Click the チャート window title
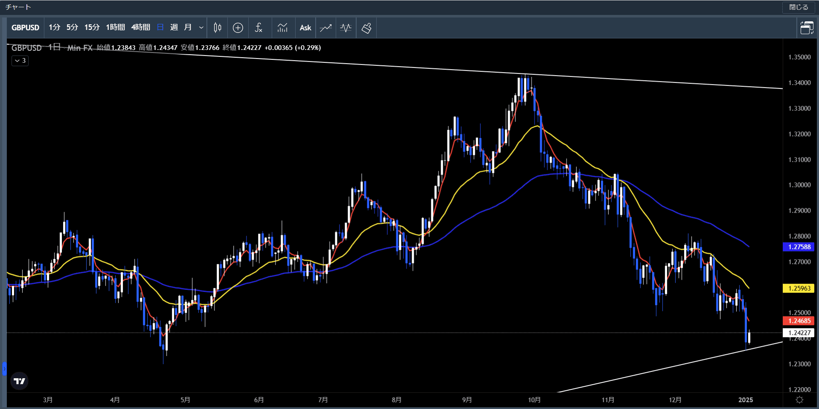This screenshot has height=409, width=819. click(x=18, y=7)
